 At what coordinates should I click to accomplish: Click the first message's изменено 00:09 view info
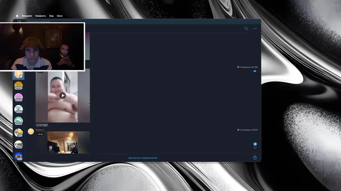pyautogui.click(x=247, y=67)
